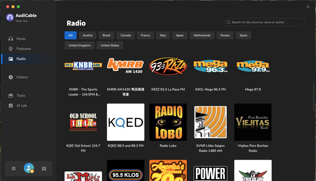316x181 pixels.
Task: Click the 'KMRB AM1430' station title
Action: (126, 92)
